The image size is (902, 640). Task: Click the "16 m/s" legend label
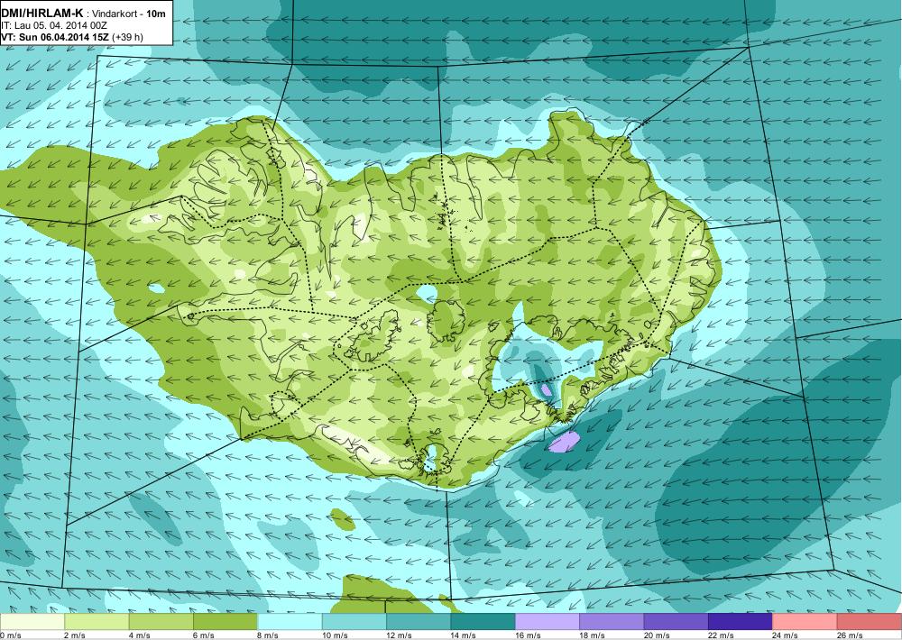coord(528,635)
